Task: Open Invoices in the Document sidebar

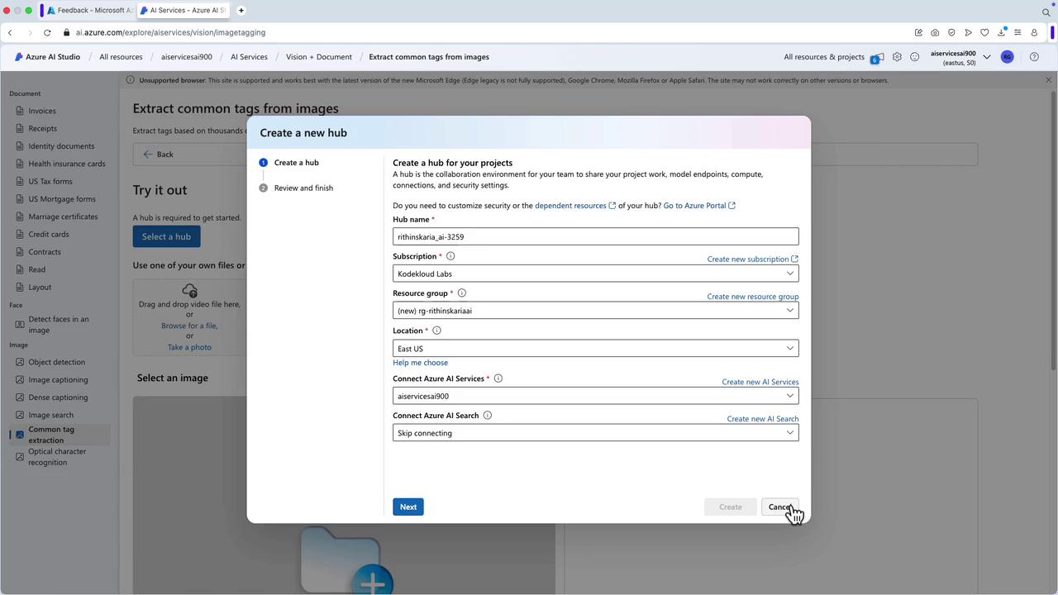Action: [x=42, y=111]
